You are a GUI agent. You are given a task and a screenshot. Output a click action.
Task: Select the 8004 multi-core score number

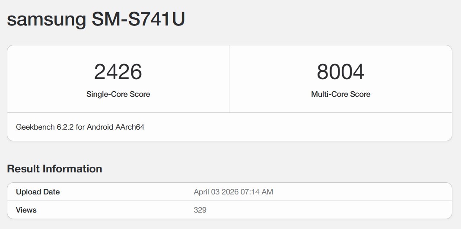(x=340, y=72)
